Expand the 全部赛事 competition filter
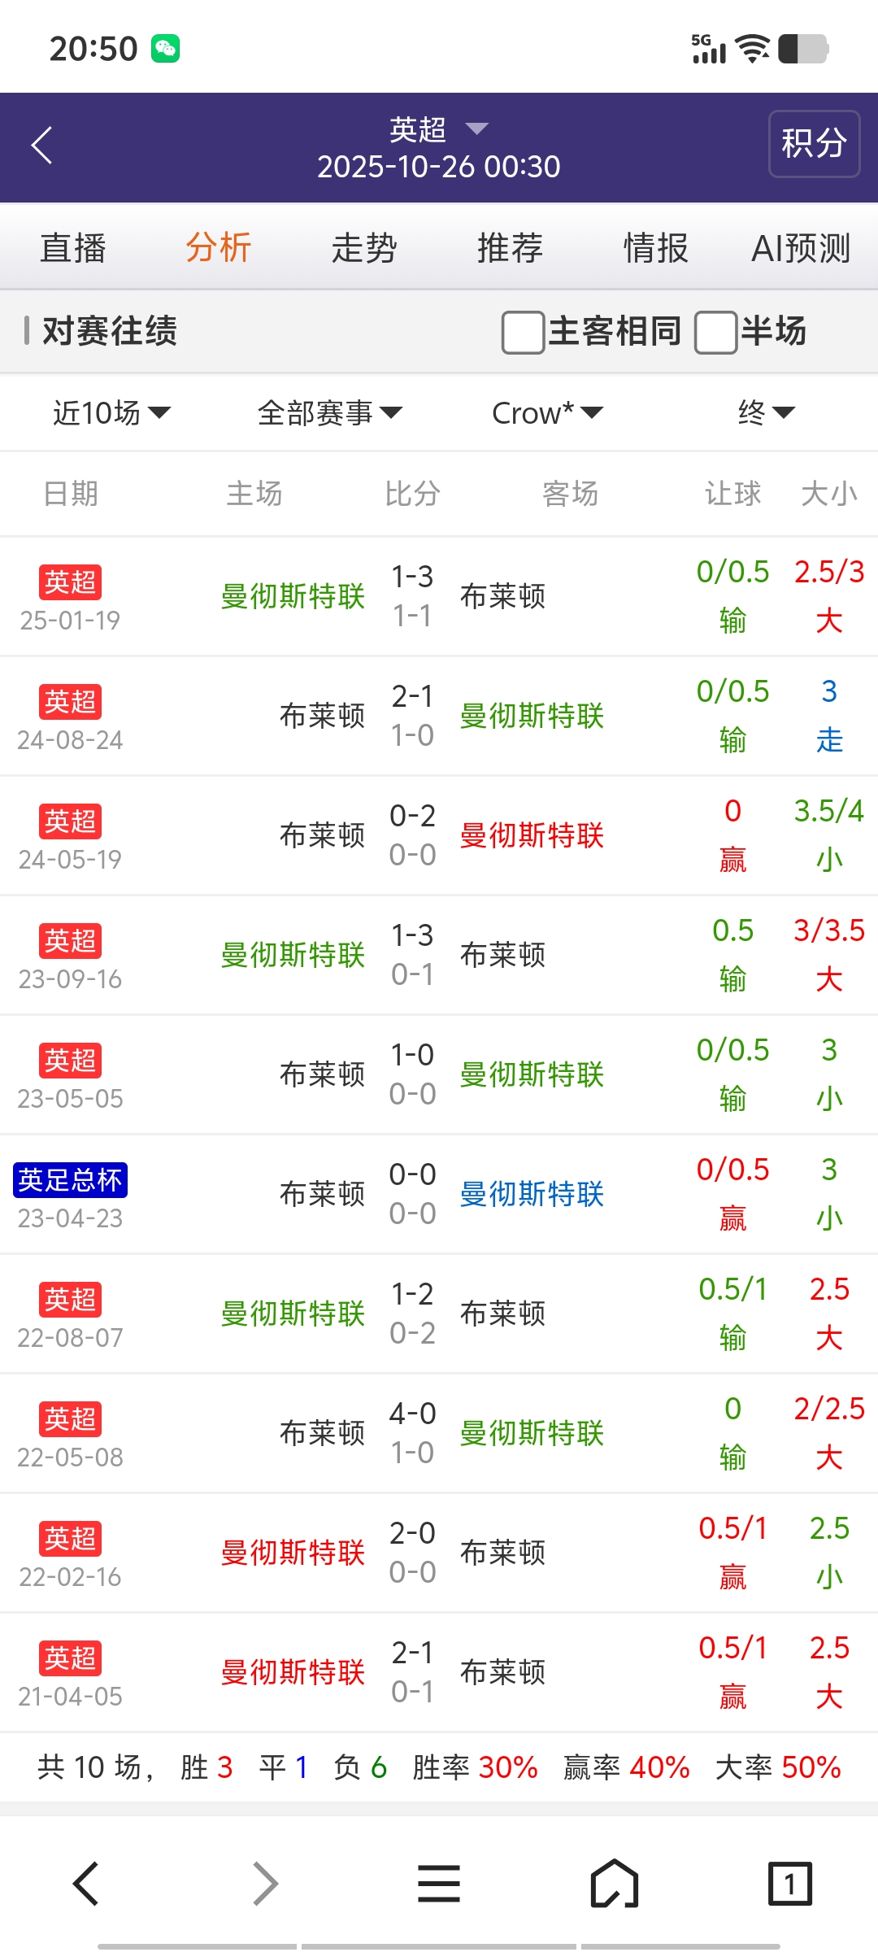 (x=329, y=413)
